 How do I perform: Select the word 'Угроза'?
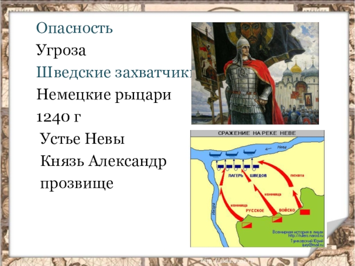point(61,51)
